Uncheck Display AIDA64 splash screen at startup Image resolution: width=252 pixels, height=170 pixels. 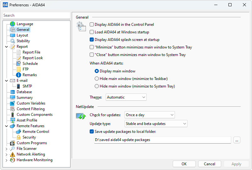tap(92, 40)
